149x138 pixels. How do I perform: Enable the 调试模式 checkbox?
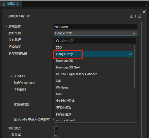(56, 128)
